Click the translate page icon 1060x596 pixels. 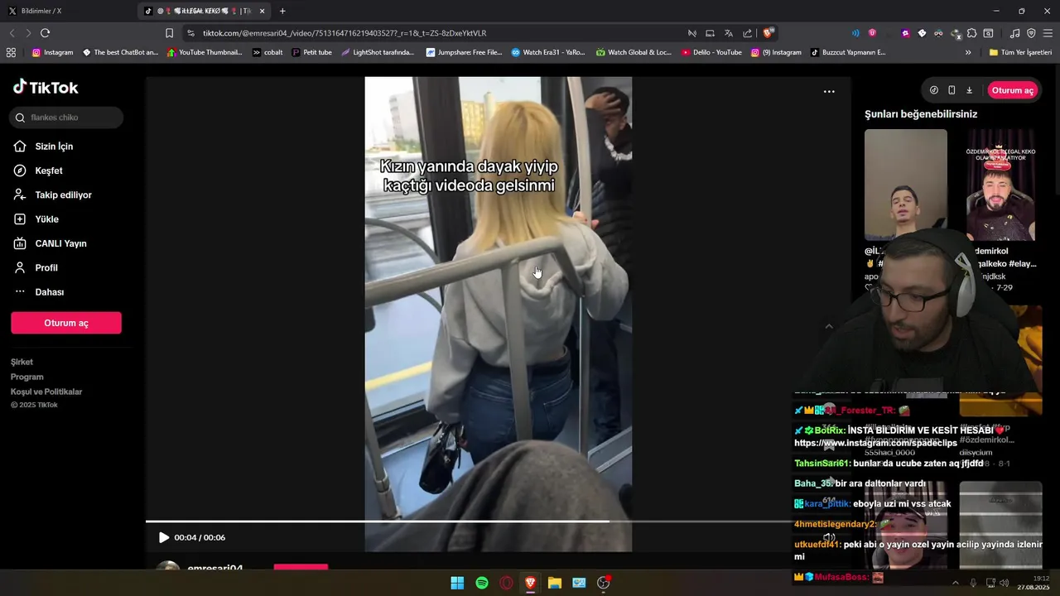pyautogui.click(x=728, y=33)
